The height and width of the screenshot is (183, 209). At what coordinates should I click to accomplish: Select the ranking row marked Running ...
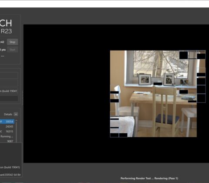click(x=7, y=136)
